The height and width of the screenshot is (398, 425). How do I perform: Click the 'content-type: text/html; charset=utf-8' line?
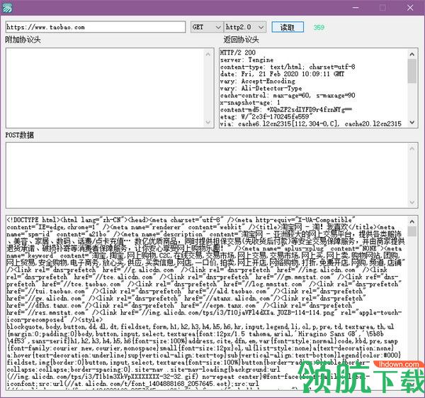288,67
